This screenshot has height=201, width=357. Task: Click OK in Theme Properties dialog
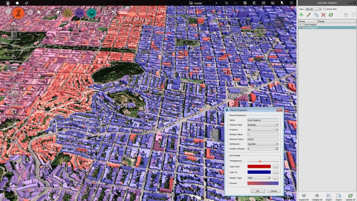click(x=258, y=191)
